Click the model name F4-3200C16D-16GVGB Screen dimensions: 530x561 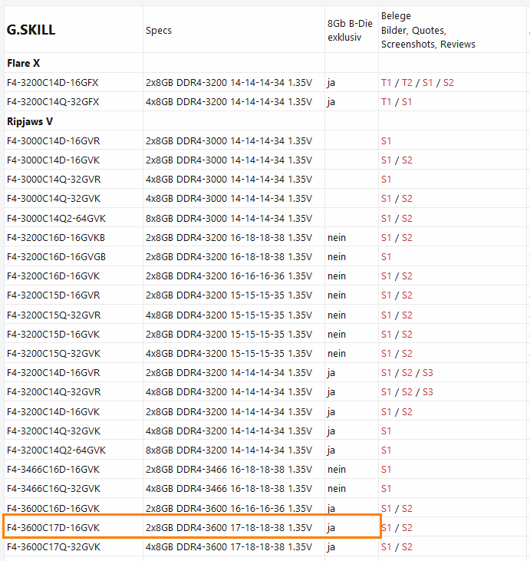point(57,257)
